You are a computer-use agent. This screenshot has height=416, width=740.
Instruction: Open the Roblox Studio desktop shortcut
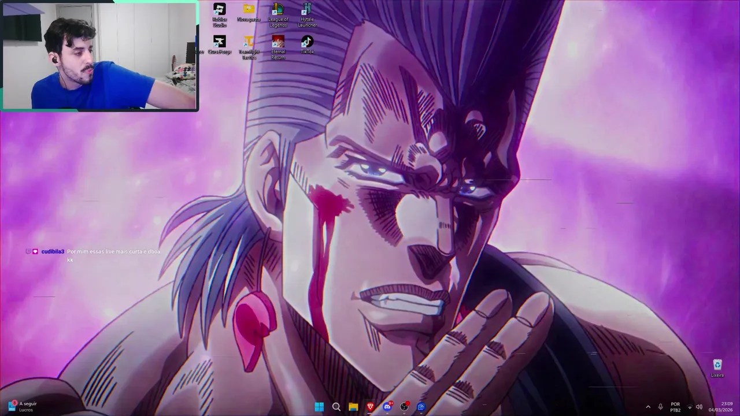(x=220, y=15)
